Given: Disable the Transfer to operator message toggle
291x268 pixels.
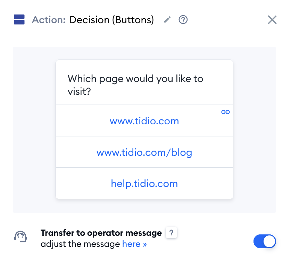Looking at the screenshot, I should [265, 241].
